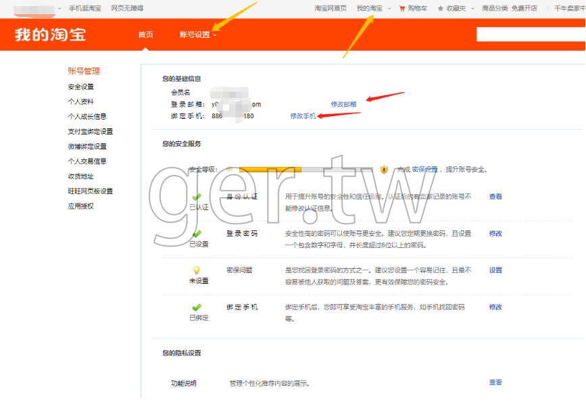Expand the username dropdown arrow at top left
The height and width of the screenshot is (402, 586).
[x=59, y=9]
